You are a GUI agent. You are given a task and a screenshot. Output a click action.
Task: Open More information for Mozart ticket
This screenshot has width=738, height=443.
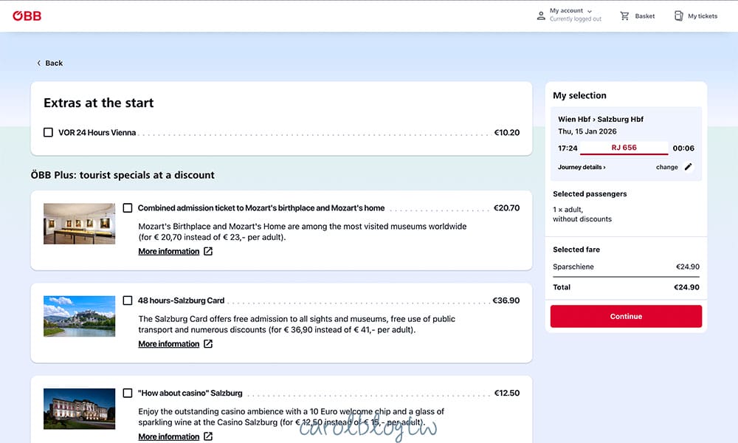(168, 252)
